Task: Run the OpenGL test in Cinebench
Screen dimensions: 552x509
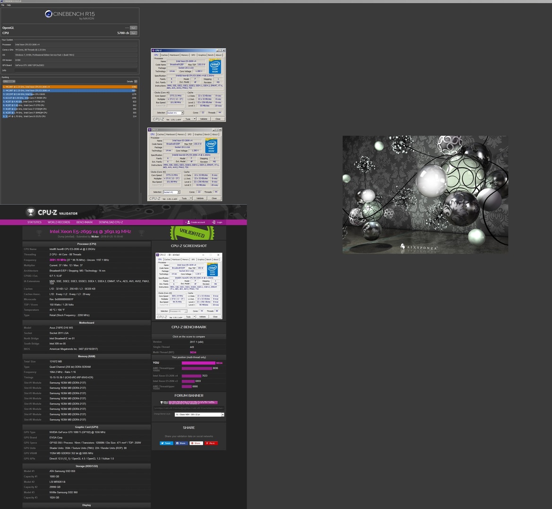Action: pos(134,28)
